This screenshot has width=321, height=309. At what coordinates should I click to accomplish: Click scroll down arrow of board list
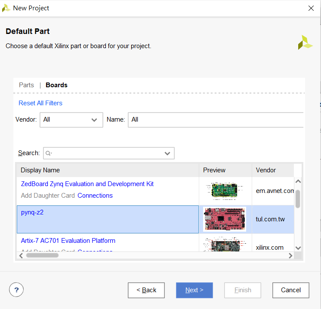[298, 248]
